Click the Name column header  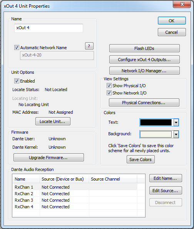[26, 179]
